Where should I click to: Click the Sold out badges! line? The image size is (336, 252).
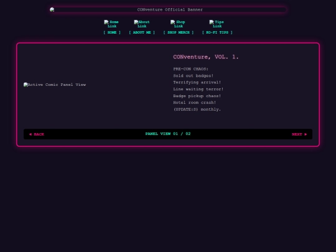(194, 76)
